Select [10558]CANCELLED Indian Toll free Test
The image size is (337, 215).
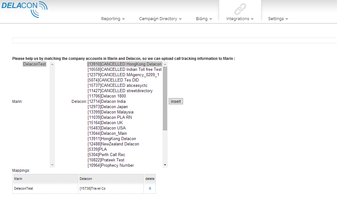(x=125, y=70)
